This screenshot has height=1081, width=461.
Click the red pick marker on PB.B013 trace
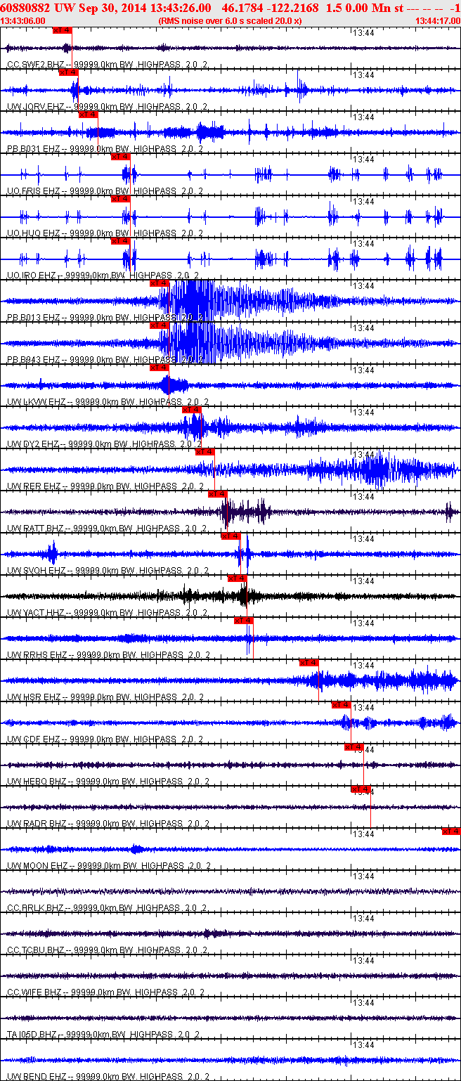click(x=160, y=283)
